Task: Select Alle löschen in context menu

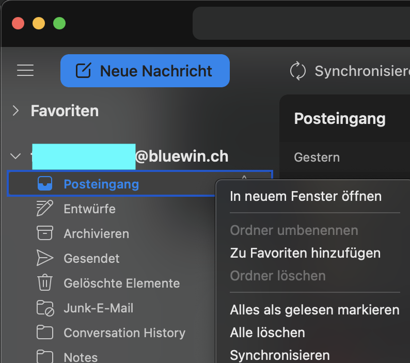Action: tap(267, 333)
